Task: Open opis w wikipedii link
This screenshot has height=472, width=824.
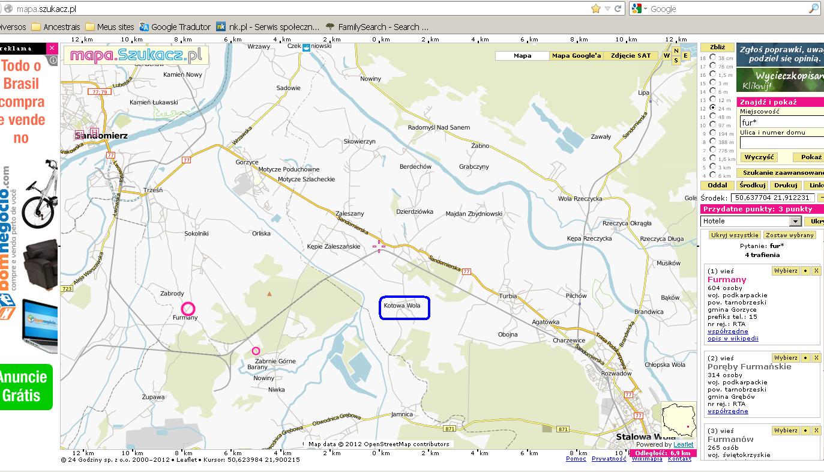Action: point(733,339)
